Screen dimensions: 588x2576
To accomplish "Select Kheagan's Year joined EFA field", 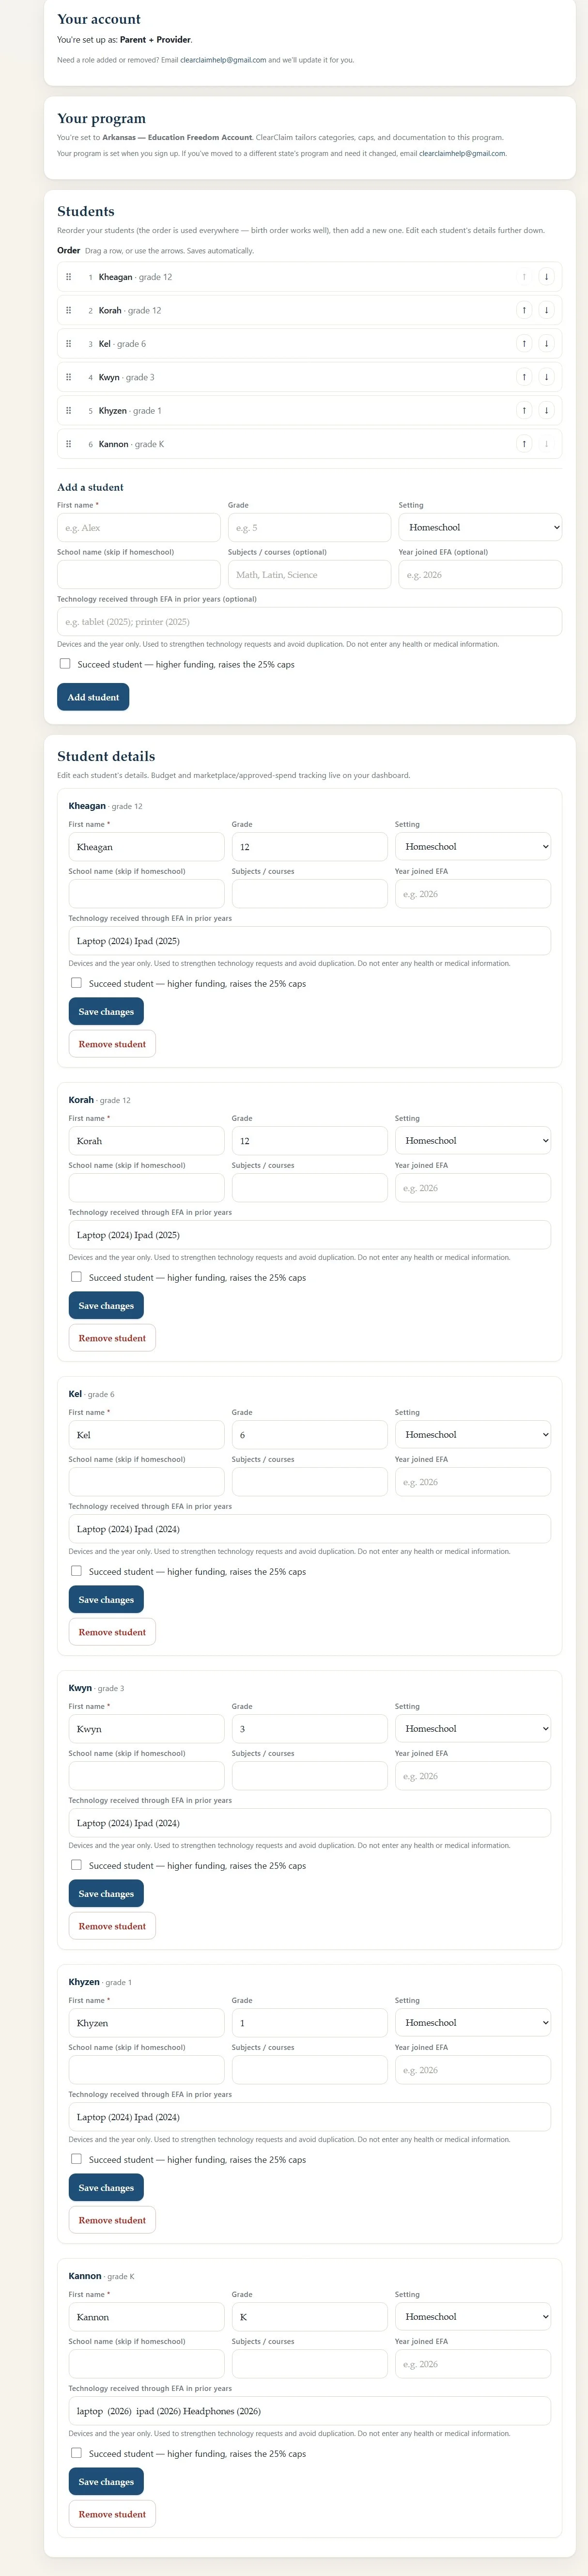I will coord(472,894).
